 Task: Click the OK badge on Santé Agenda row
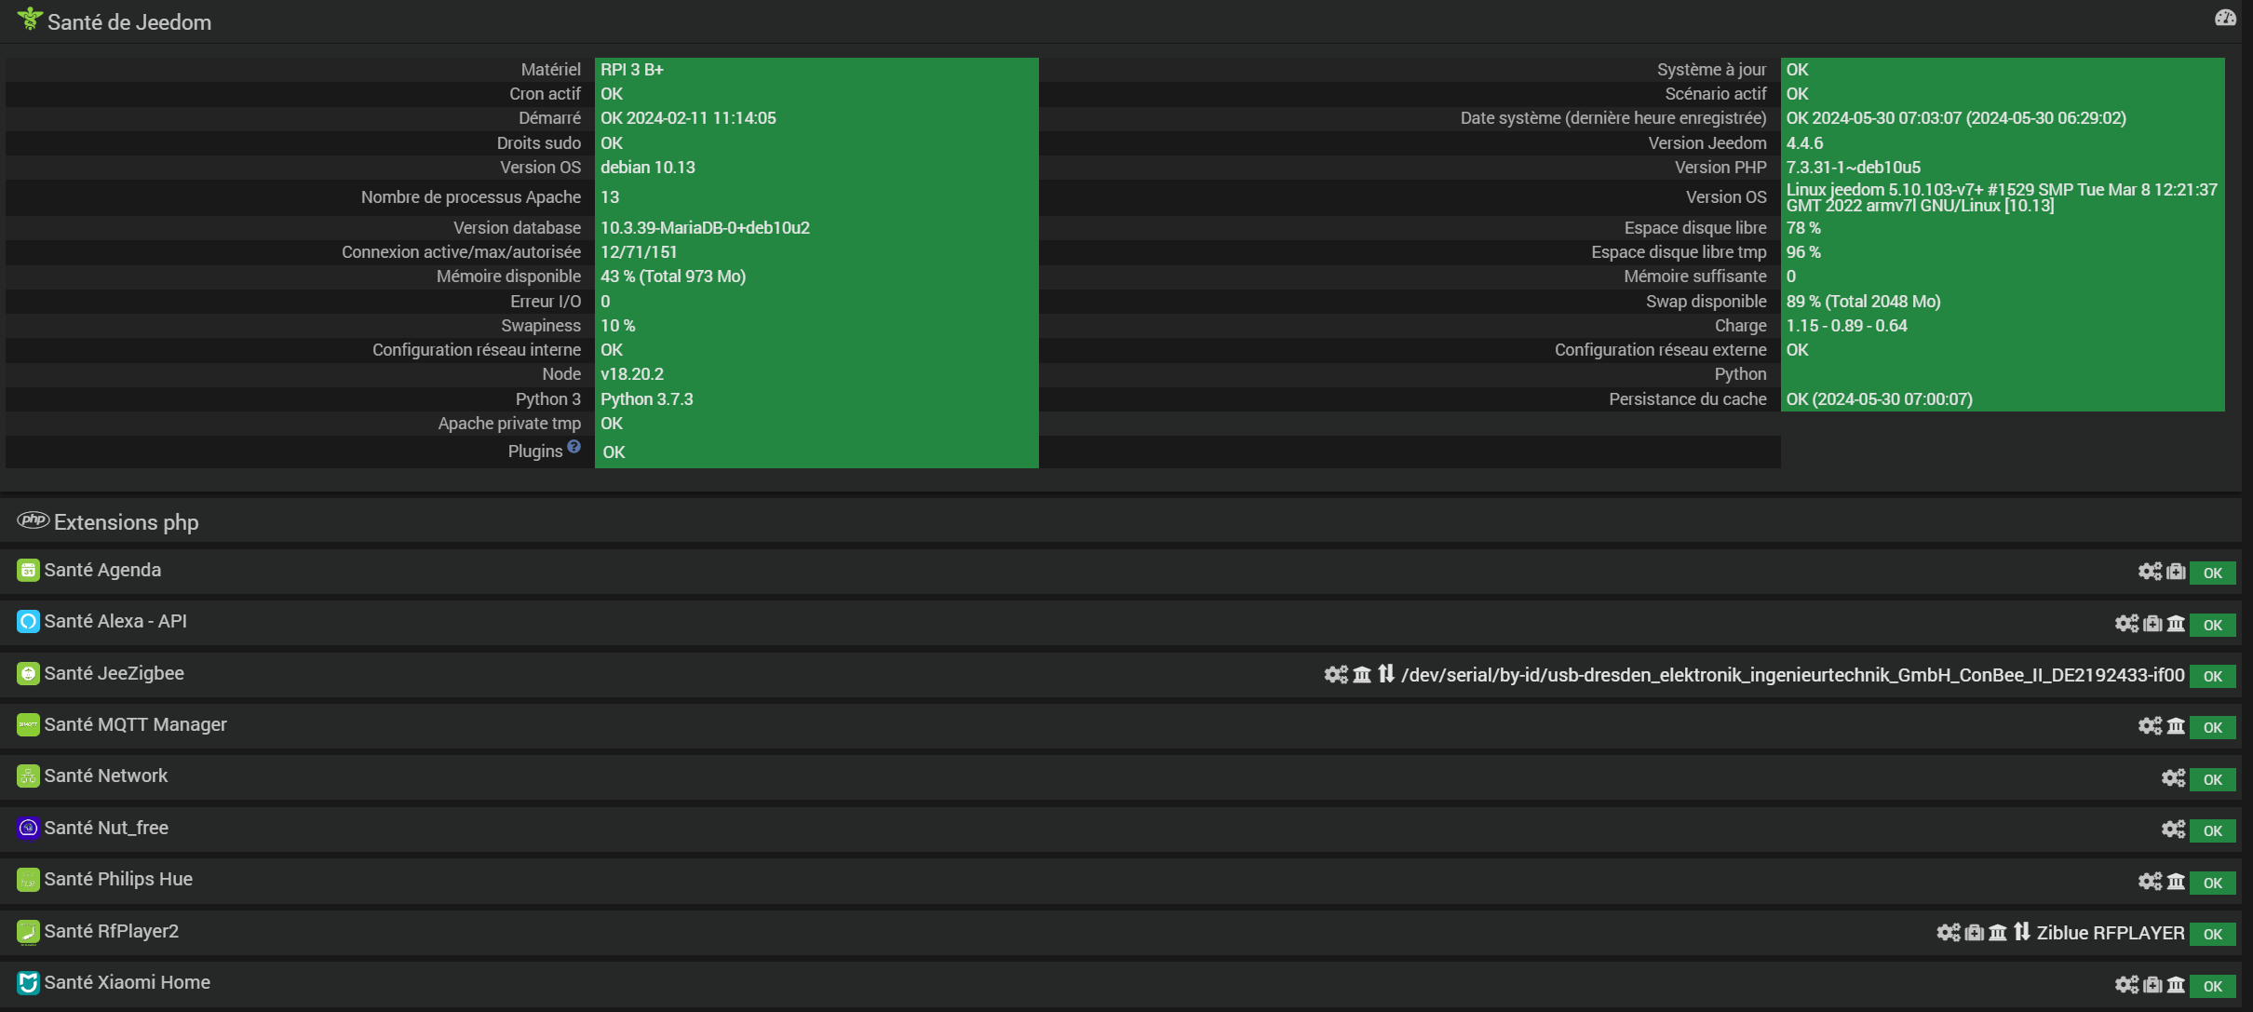point(2213,573)
